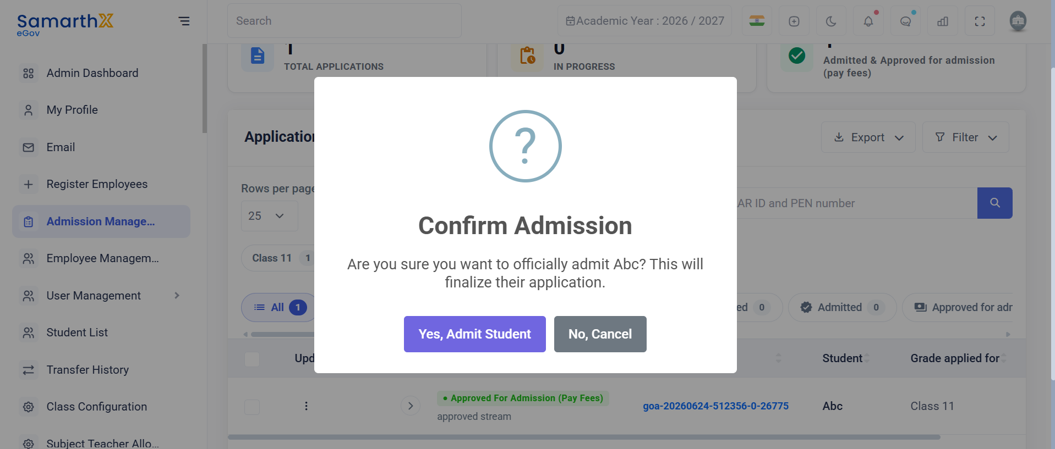Image resolution: width=1055 pixels, height=449 pixels.
Task: Toggle the sidebar hamburger menu icon
Action: [184, 21]
